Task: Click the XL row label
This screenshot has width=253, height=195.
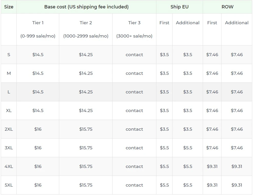Action: coord(9,111)
